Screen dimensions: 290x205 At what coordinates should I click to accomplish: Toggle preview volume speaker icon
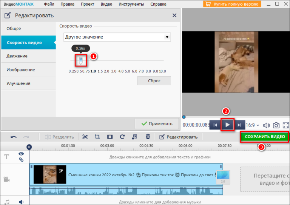[x=266, y=125]
